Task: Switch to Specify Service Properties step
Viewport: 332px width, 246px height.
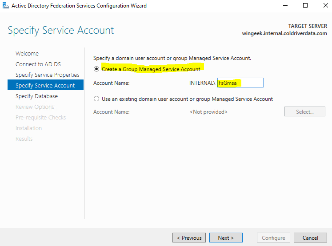Action: coord(47,75)
